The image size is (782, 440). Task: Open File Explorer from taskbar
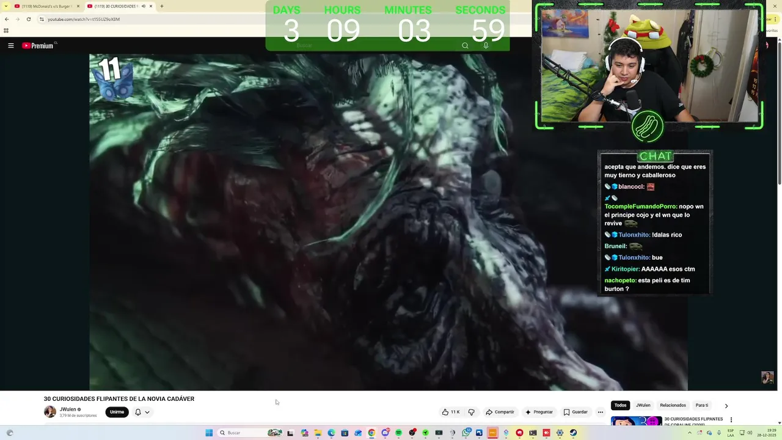point(318,433)
